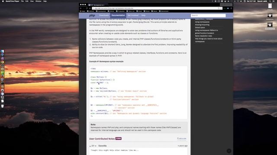Screen dimensions: 277x155
Task: Click the User Contributed Notes count badge
Action: pyautogui.click(x=118, y=139)
